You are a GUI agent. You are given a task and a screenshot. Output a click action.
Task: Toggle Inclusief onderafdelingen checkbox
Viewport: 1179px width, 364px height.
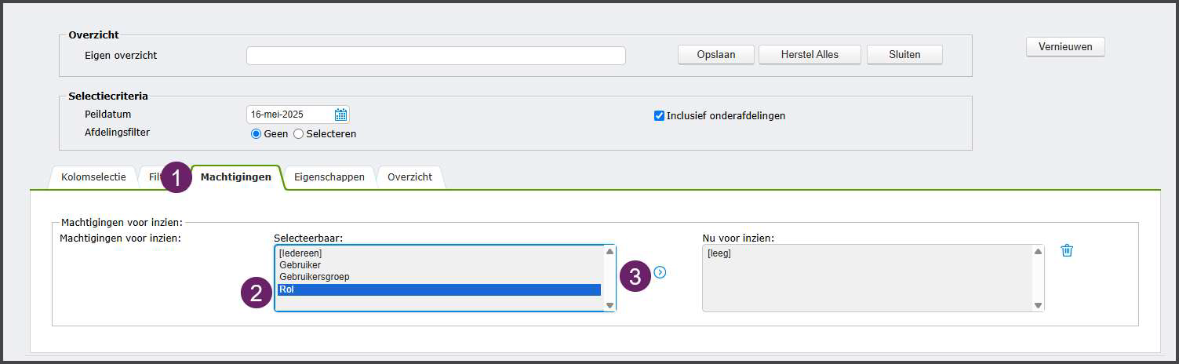659,115
